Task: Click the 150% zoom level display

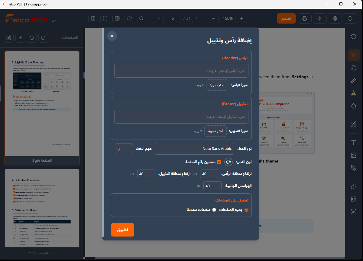Action: tap(228, 18)
